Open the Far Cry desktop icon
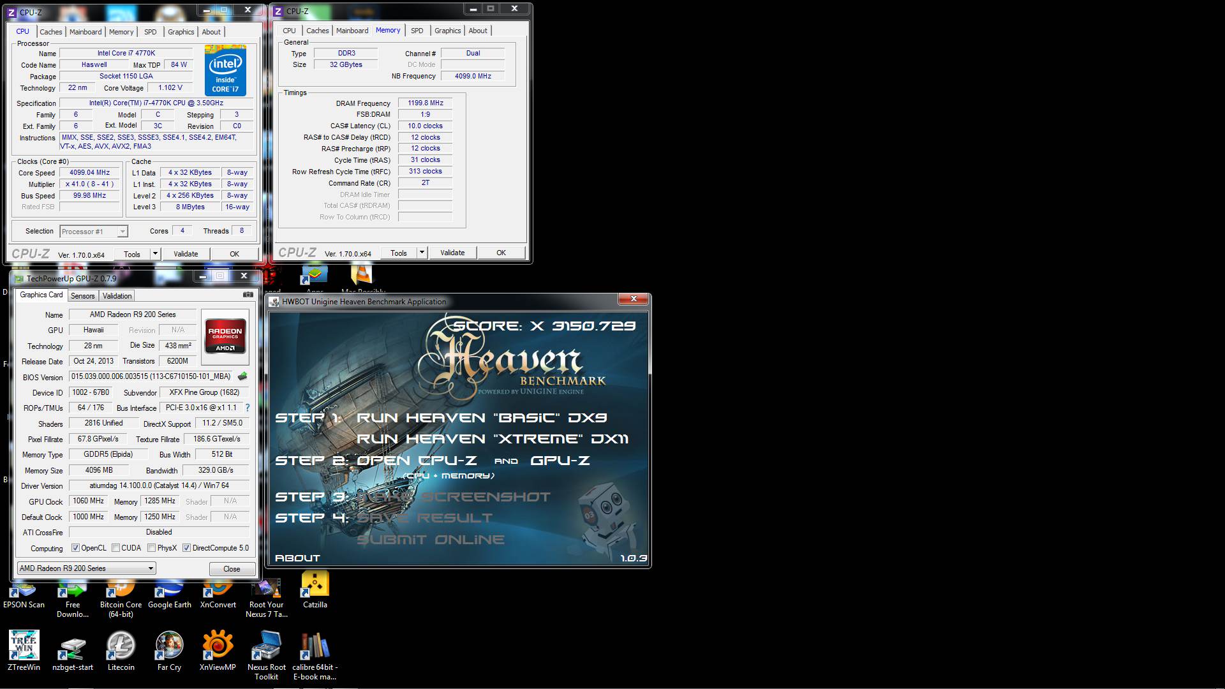 (170, 651)
